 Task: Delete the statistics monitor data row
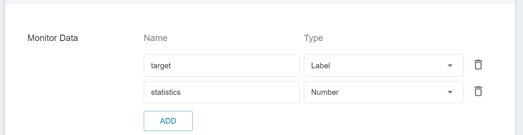478,91
